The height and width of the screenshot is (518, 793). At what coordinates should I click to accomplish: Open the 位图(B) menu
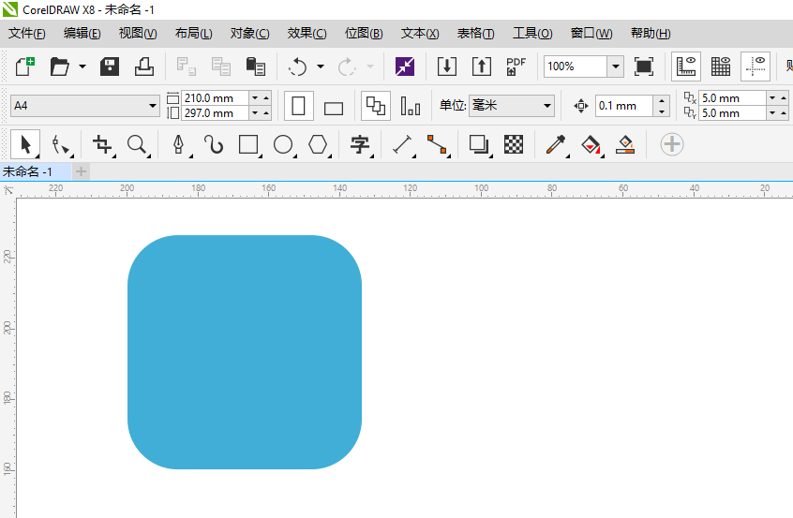pyautogui.click(x=364, y=34)
